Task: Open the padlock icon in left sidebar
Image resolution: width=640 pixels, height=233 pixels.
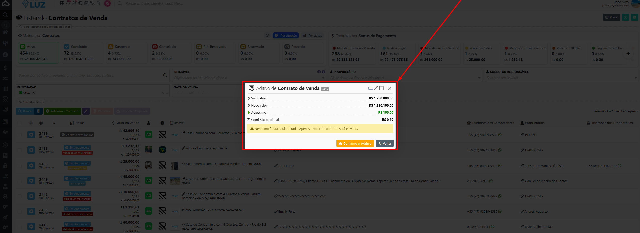Action: 5,166
